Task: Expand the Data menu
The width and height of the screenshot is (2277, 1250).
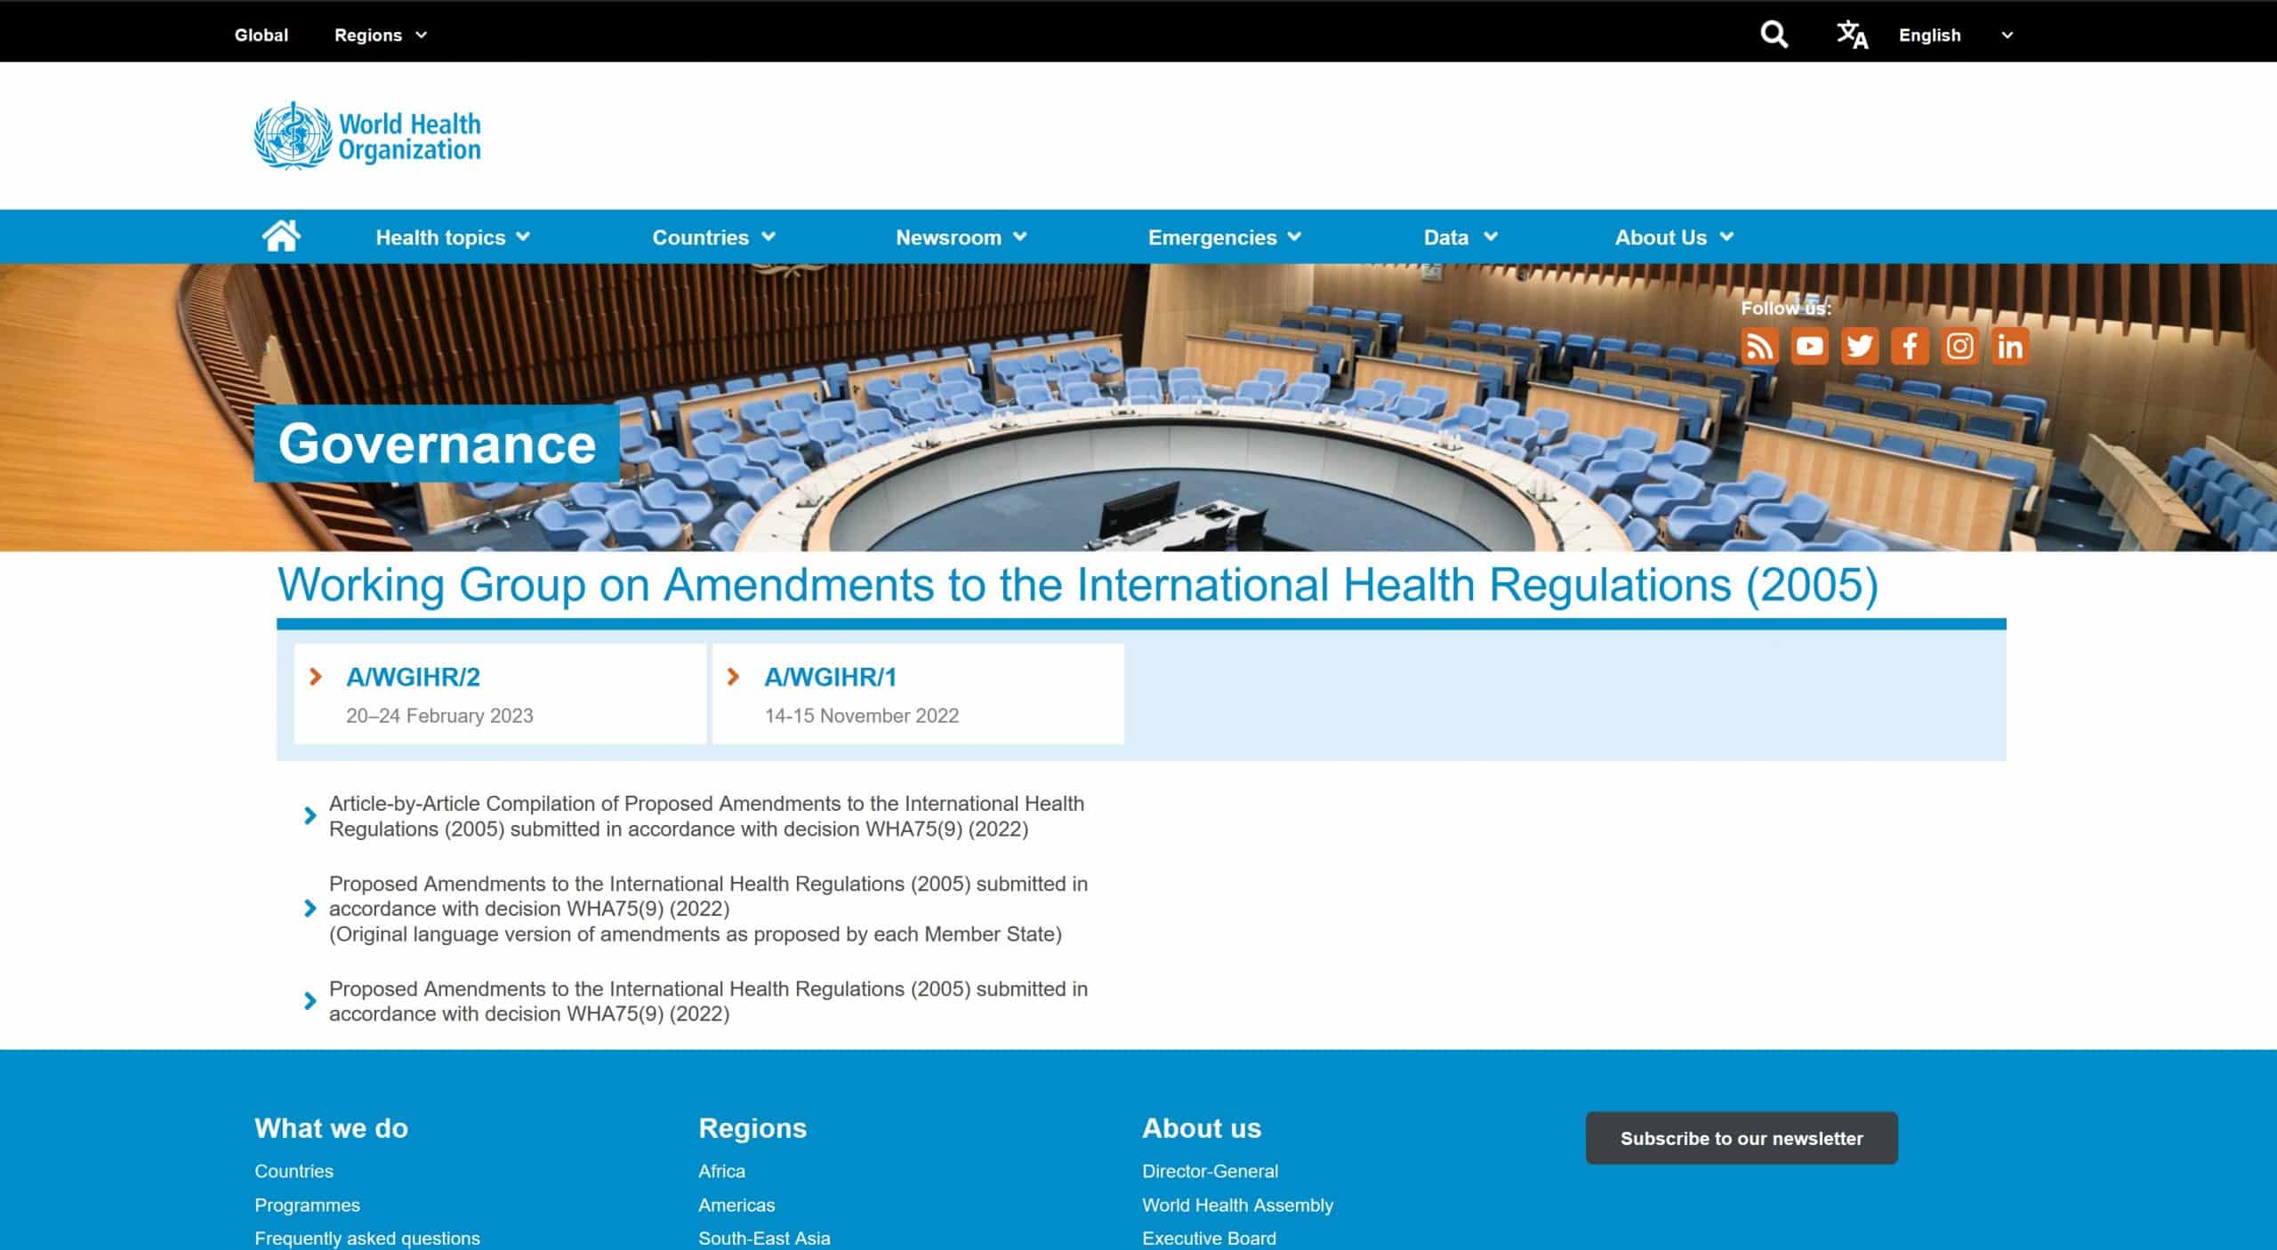Action: (1460, 237)
